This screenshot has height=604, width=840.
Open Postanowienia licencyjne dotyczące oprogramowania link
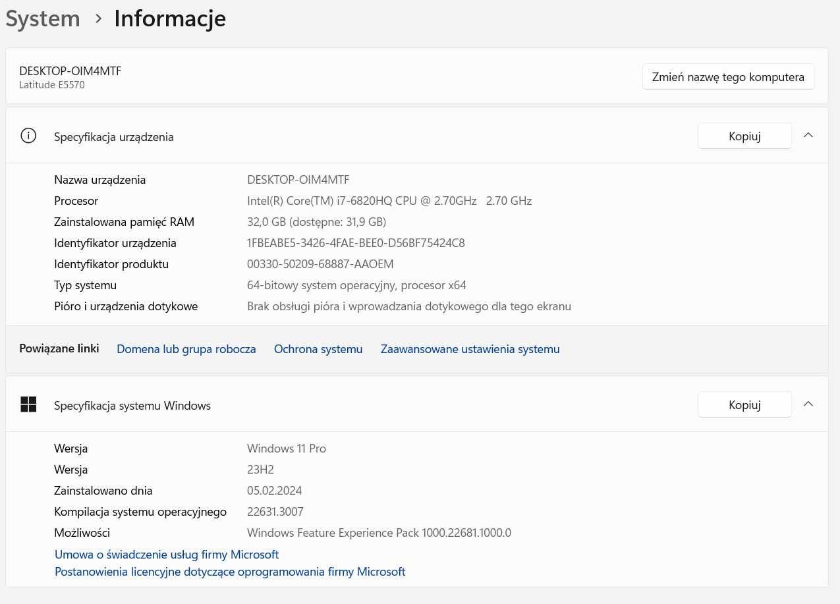(x=230, y=572)
